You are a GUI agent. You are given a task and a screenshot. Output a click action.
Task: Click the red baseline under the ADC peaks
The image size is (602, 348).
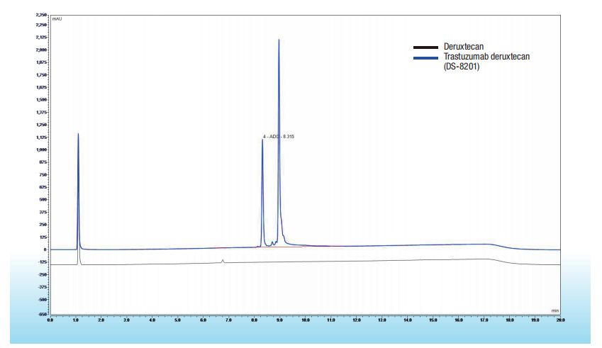(291, 247)
